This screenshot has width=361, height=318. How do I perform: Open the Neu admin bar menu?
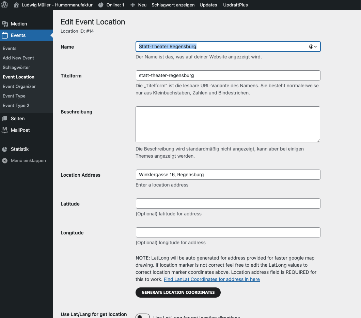tap(142, 5)
